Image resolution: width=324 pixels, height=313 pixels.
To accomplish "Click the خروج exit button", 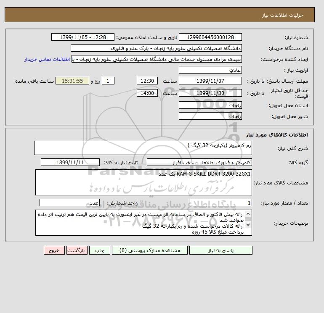I will click(x=54, y=250).
